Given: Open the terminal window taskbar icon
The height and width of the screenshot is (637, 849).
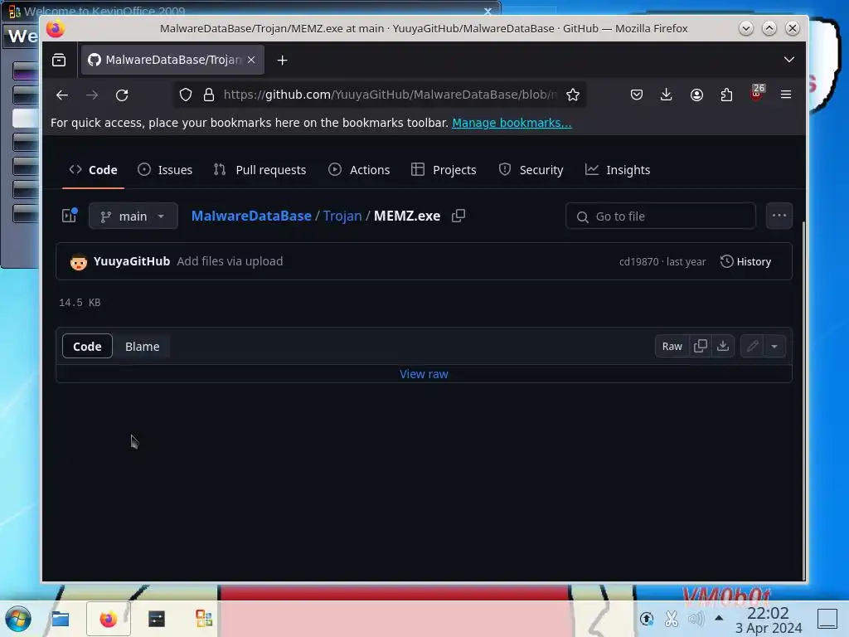Looking at the screenshot, I should click(157, 619).
